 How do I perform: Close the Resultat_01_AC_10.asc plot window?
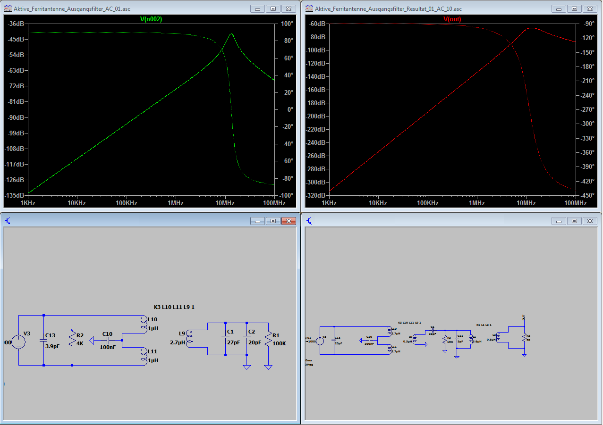590,8
